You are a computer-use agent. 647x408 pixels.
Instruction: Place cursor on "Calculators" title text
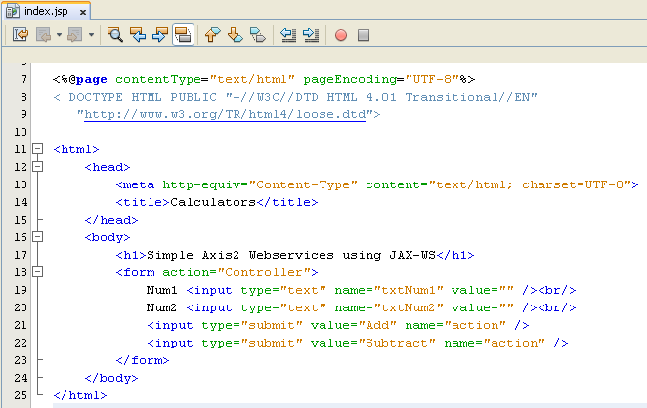point(213,202)
